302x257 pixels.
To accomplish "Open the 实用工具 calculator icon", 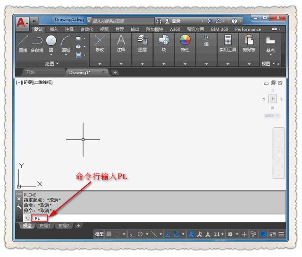I will [228, 41].
